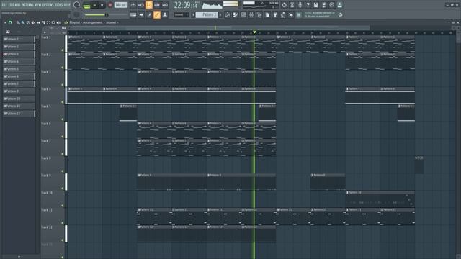The image size is (461, 259).
Task: Toggle the highlighted countdown before recording button
Action: (x=149, y=5)
